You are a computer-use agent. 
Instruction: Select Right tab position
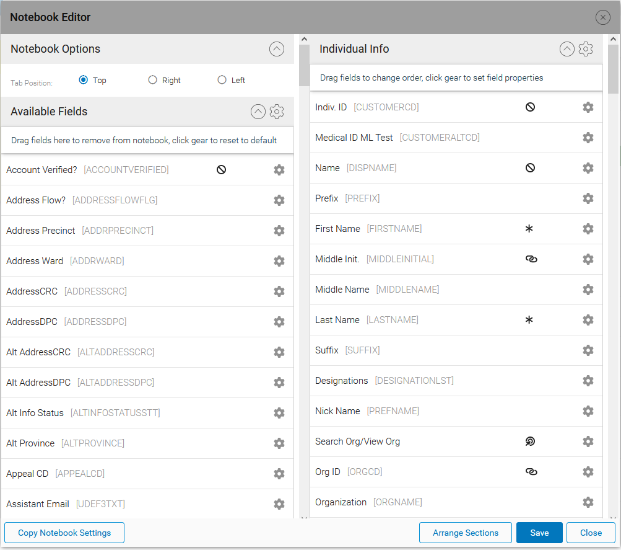coord(152,80)
